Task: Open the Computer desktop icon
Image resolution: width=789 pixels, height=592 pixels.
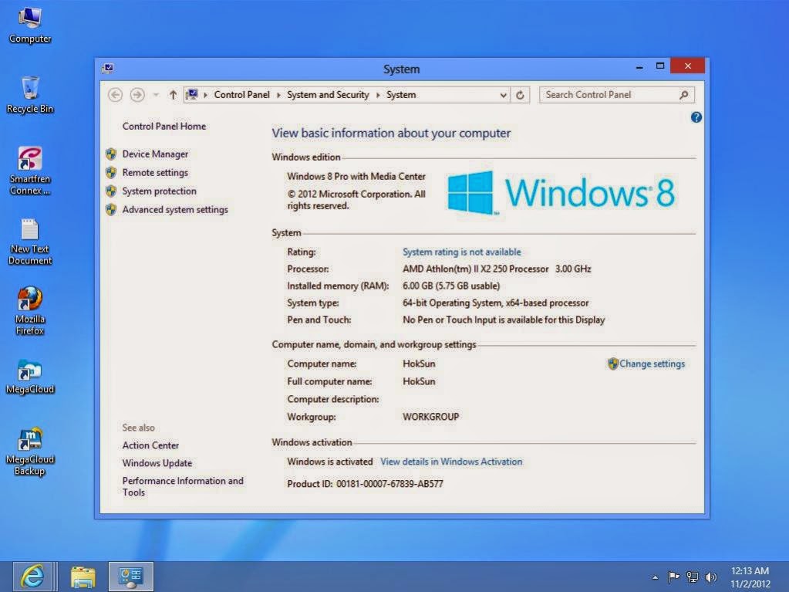Action: 29,25
